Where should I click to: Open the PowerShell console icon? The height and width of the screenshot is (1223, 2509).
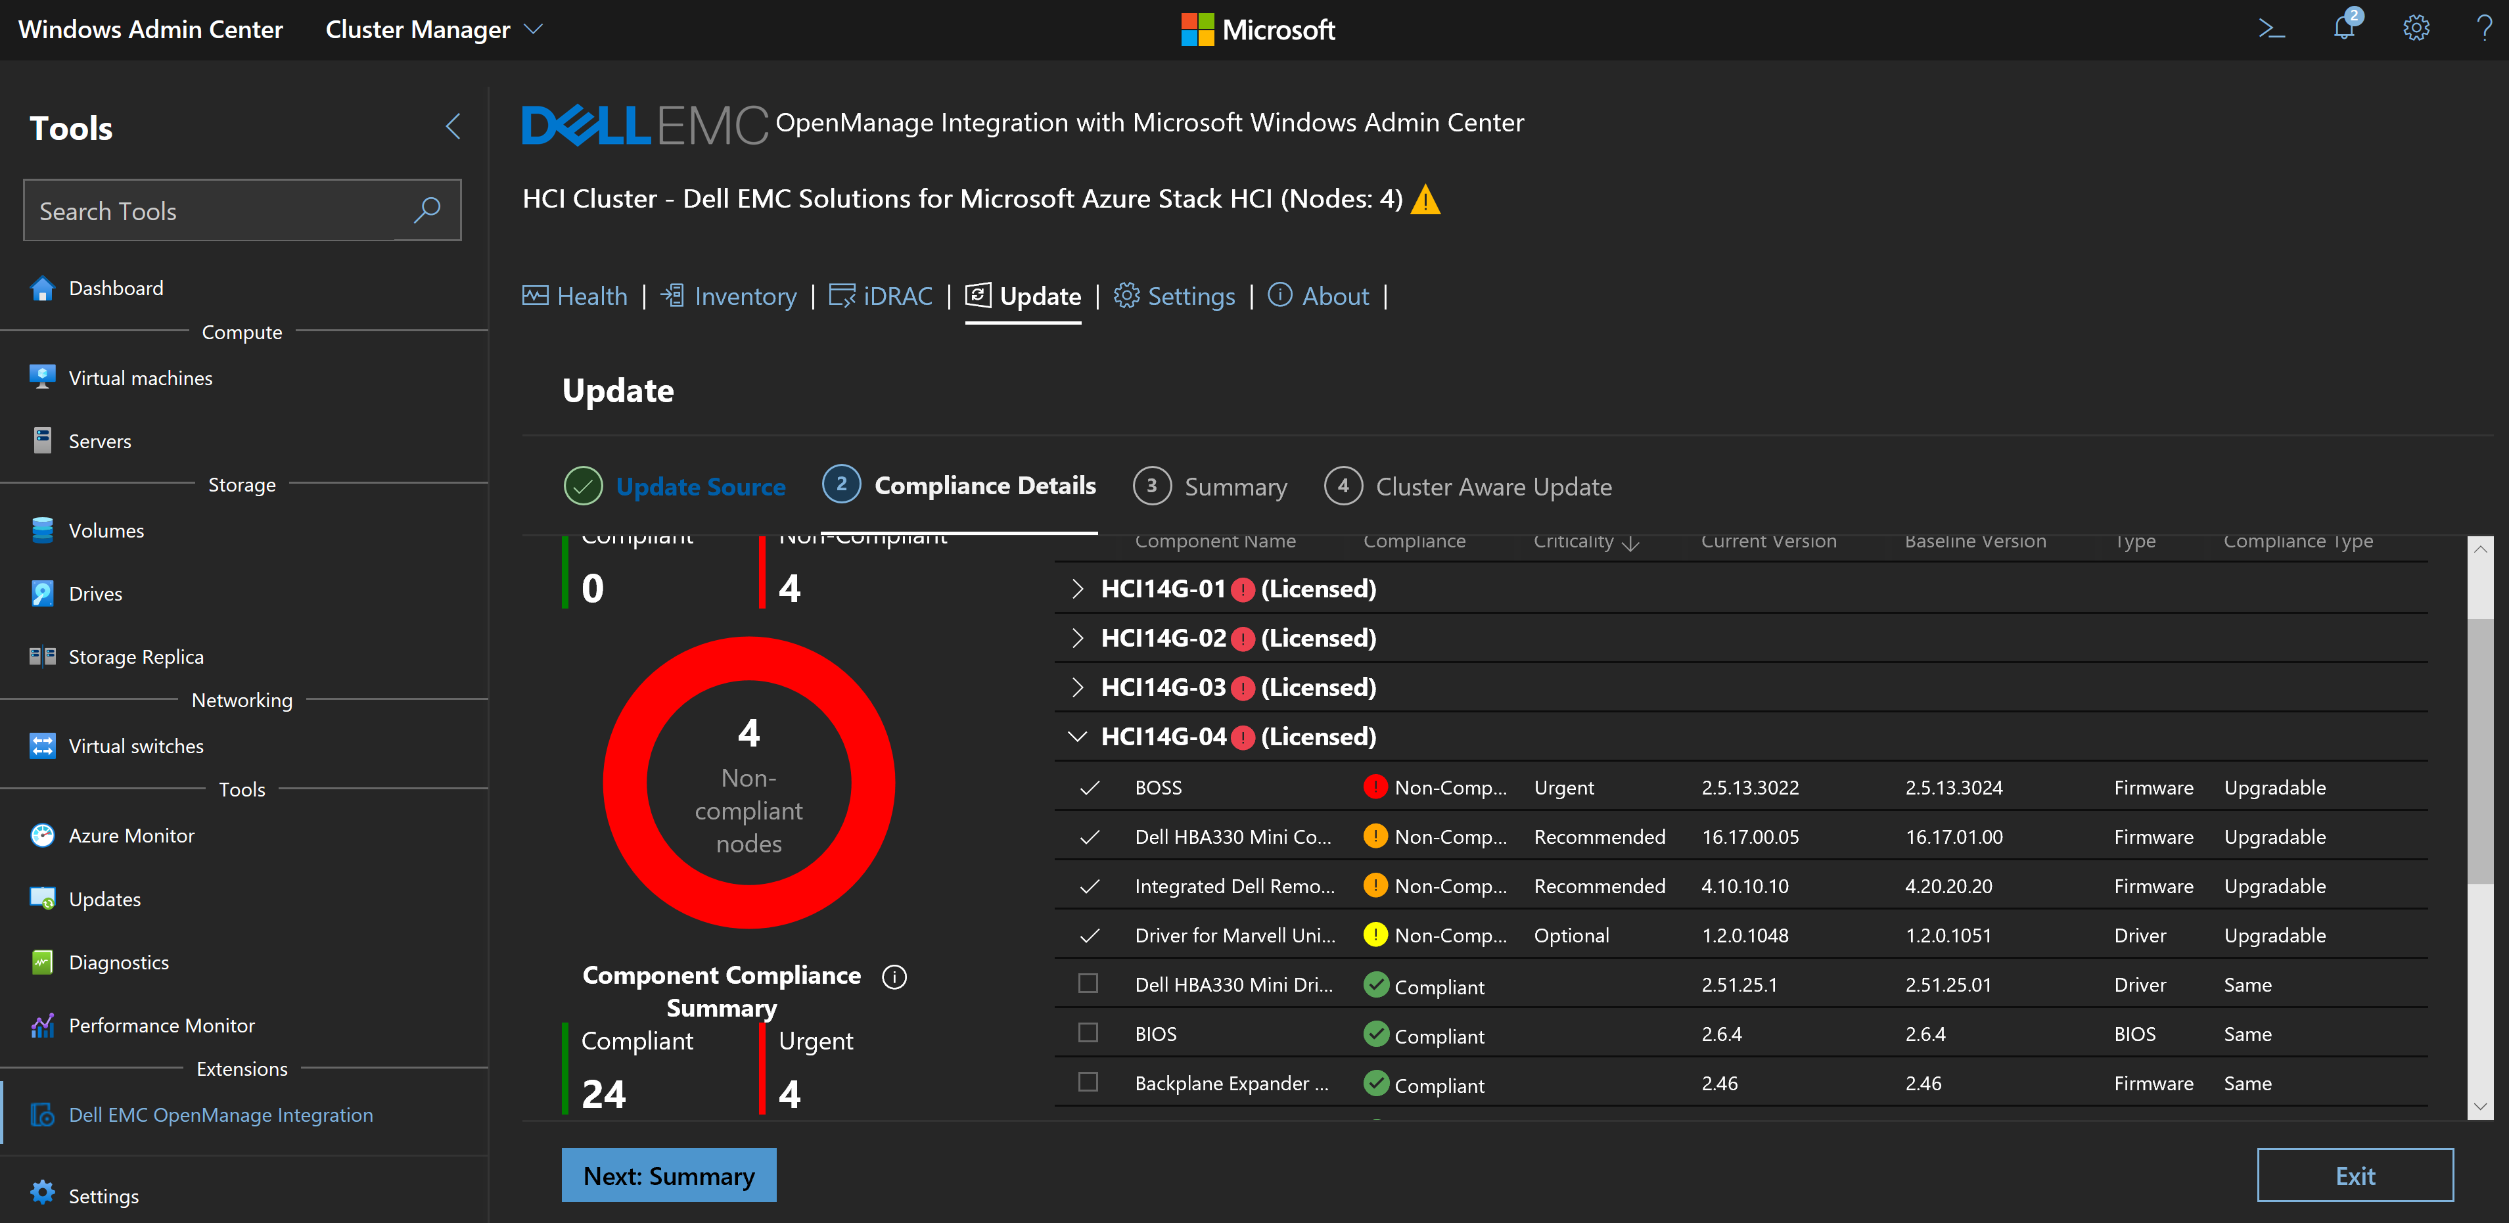pyautogui.click(x=2271, y=29)
